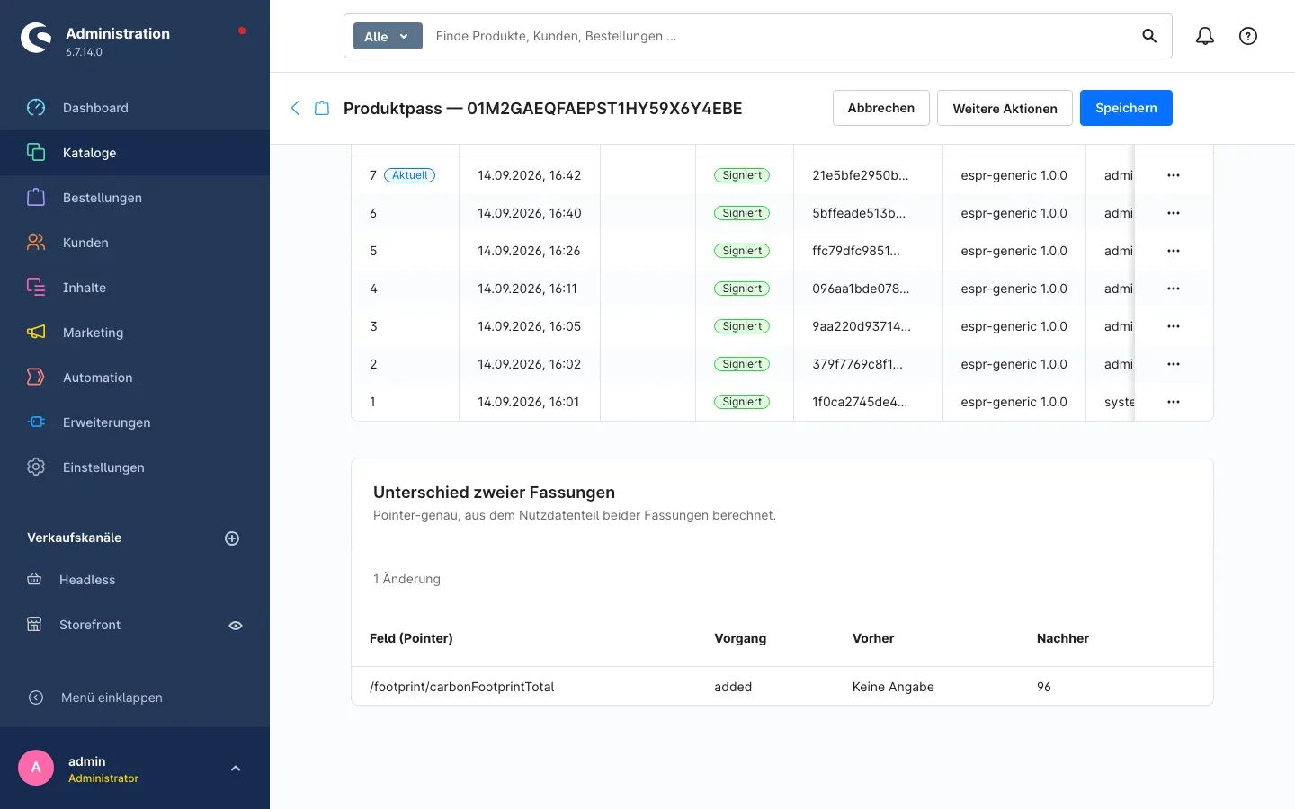
Task: Click timestamp 14.09.2026, 16:05
Action: point(529,326)
